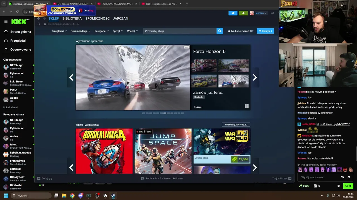Switch to the Jeden z NAJNIEBEZPIECZN browser tab
Viewport: 357px width, 200px height.
[73, 4]
